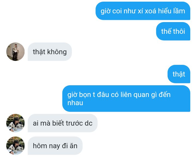This screenshot has width=196, height=158.
Task: Click the word "nhau" on the second line
Action: click(x=75, y=103)
